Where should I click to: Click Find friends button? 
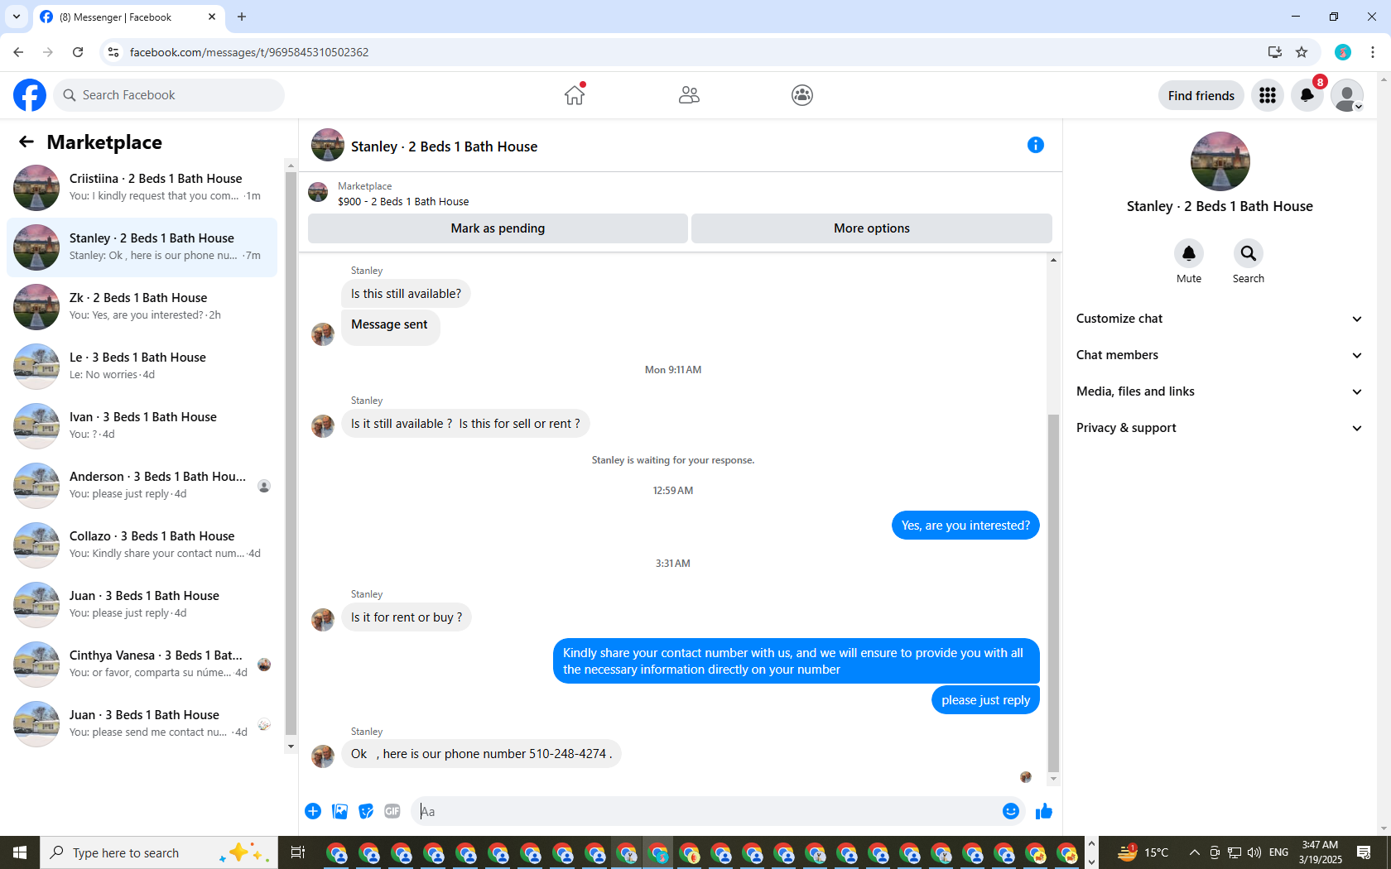1201,95
